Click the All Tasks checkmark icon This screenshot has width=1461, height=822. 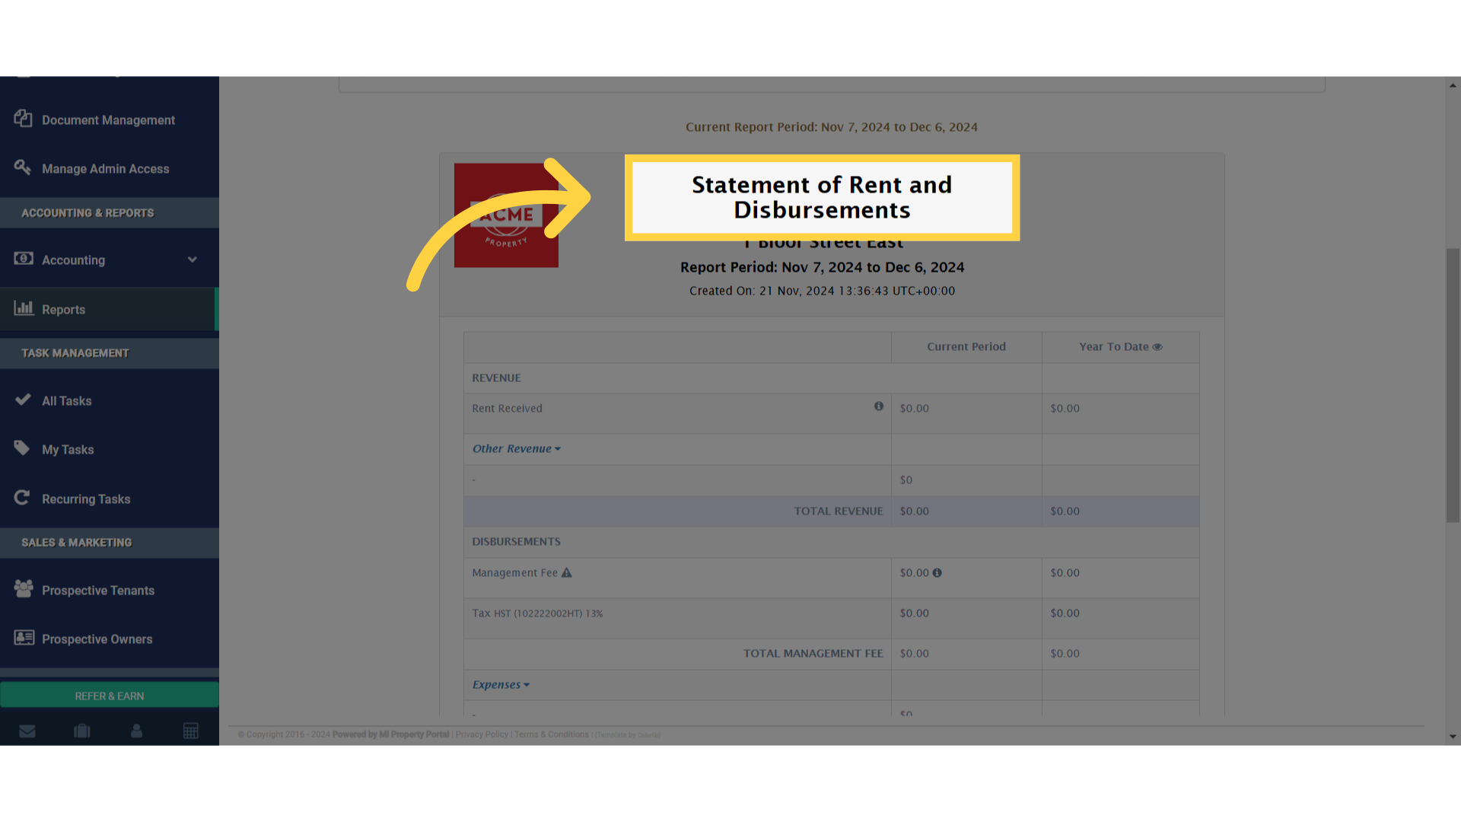coord(23,400)
